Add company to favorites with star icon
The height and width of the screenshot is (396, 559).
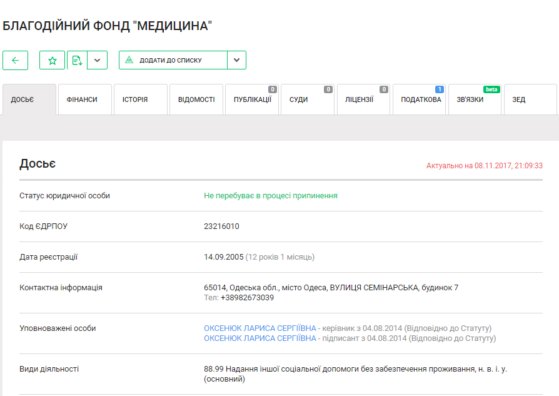(53, 60)
